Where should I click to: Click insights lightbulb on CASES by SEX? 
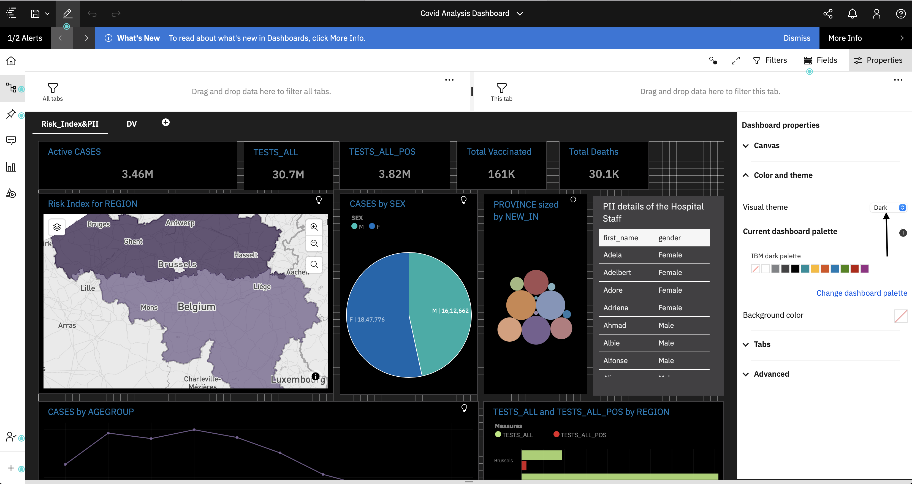click(463, 200)
